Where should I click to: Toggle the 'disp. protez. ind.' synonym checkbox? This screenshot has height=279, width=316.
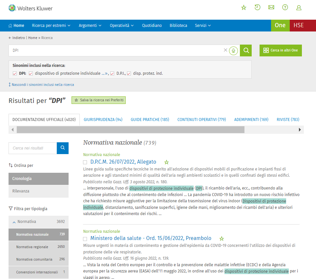click(129, 73)
